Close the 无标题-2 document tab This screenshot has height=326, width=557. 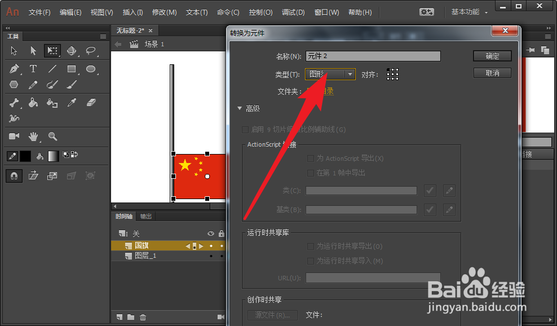pyautogui.click(x=151, y=30)
